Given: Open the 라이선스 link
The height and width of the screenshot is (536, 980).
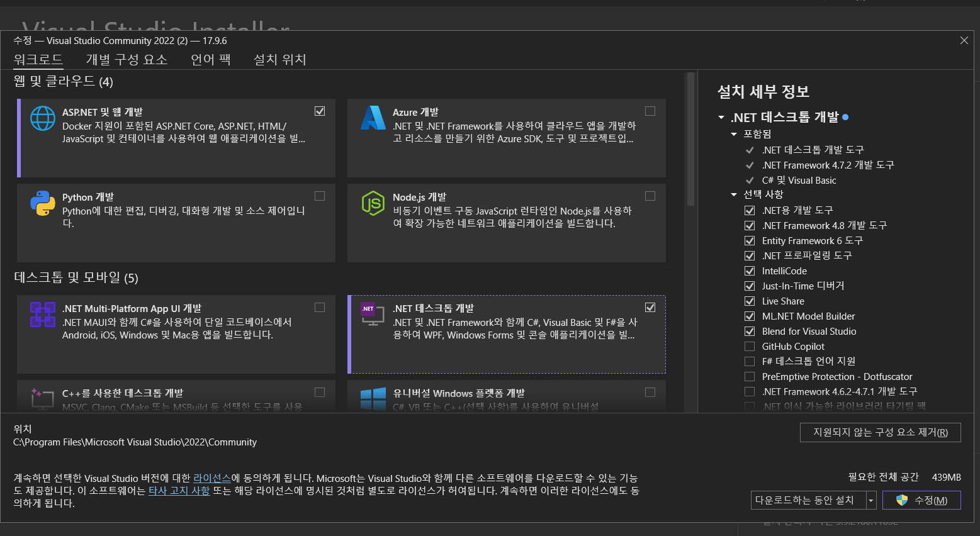Looking at the screenshot, I should [212, 478].
